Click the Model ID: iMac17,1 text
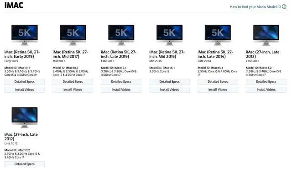Viewport: 292px width, 169px height. coord(114,68)
